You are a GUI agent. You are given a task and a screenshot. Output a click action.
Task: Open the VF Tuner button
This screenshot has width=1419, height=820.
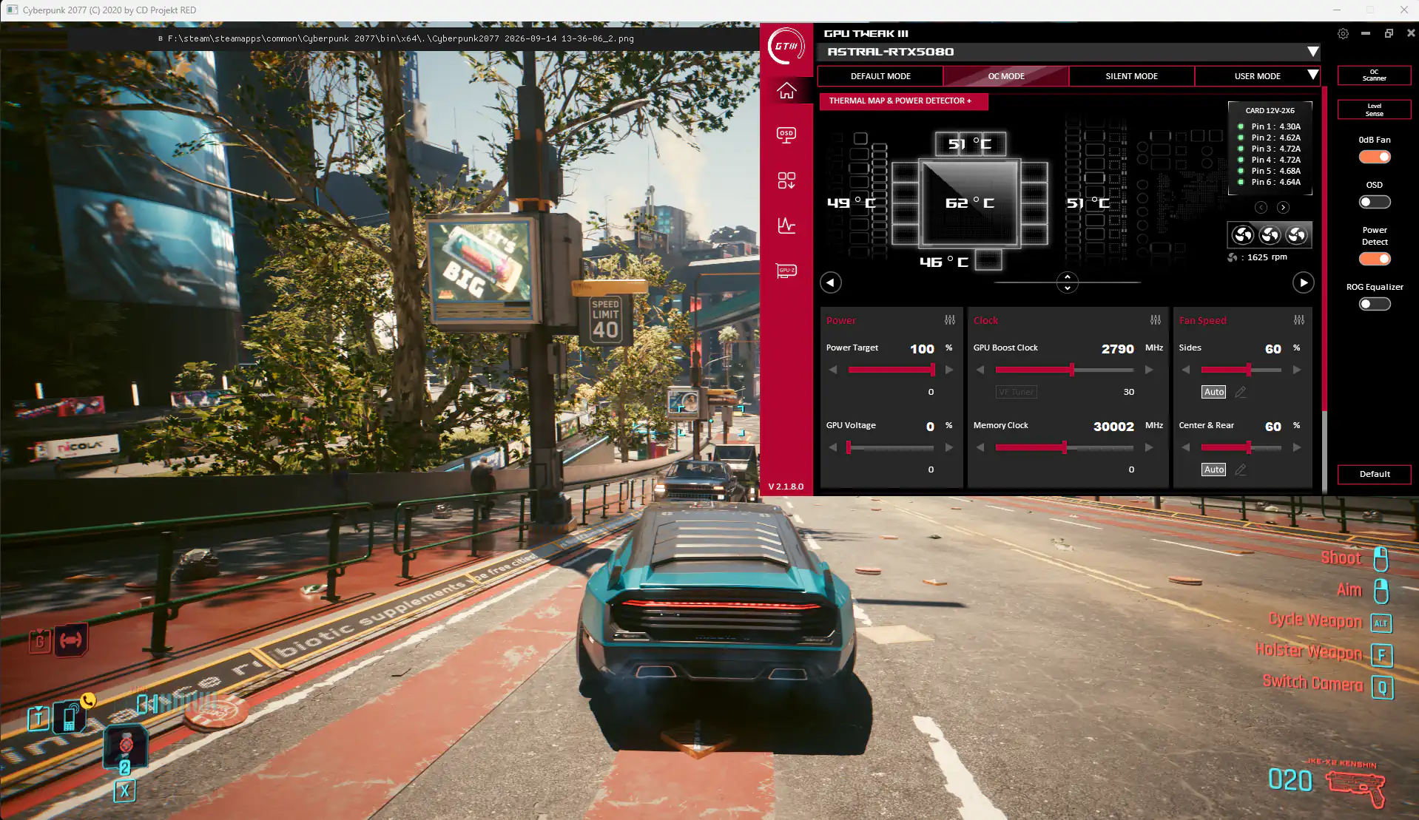[x=1016, y=392]
